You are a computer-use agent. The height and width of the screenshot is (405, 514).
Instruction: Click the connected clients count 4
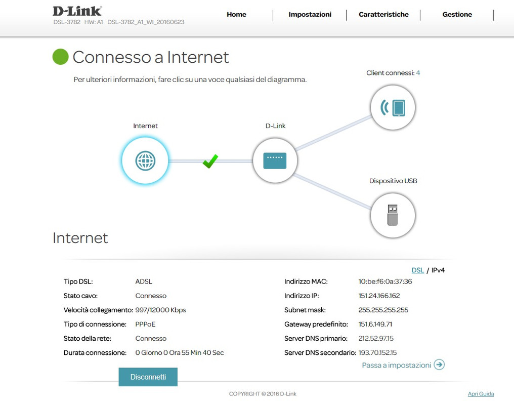pos(418,73)
